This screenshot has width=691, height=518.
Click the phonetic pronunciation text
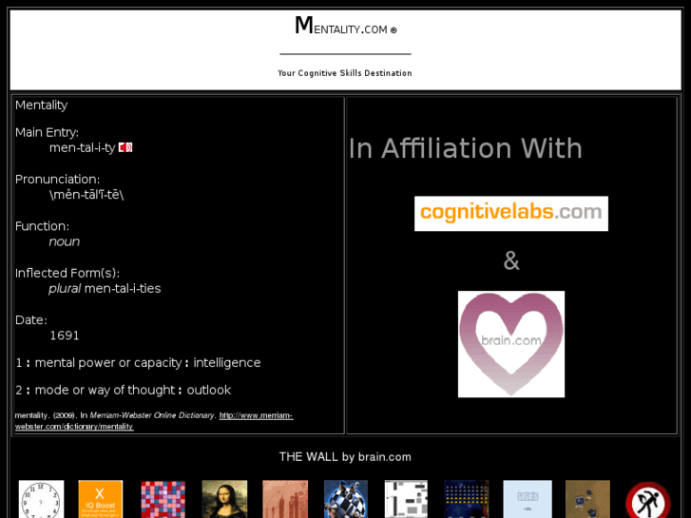click(x=86, y=195)
